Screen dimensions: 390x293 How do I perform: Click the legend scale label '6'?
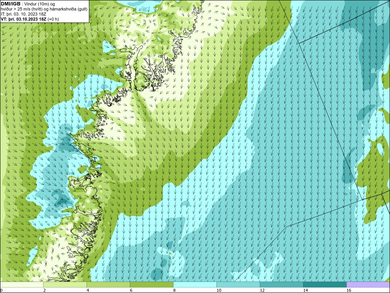[x=131, y=290]
